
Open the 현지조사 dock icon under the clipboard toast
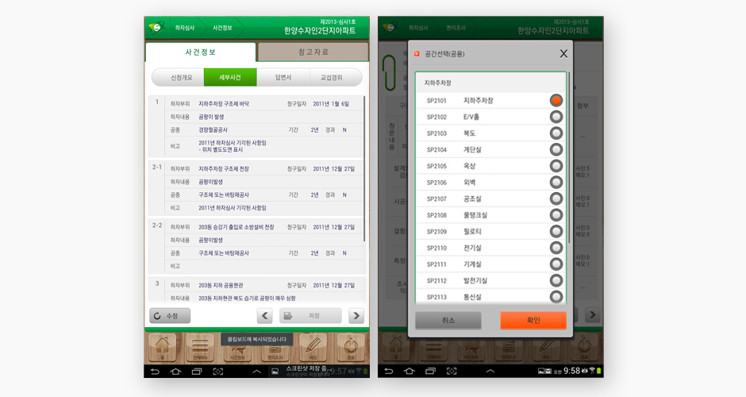click(x=275, y=353)
